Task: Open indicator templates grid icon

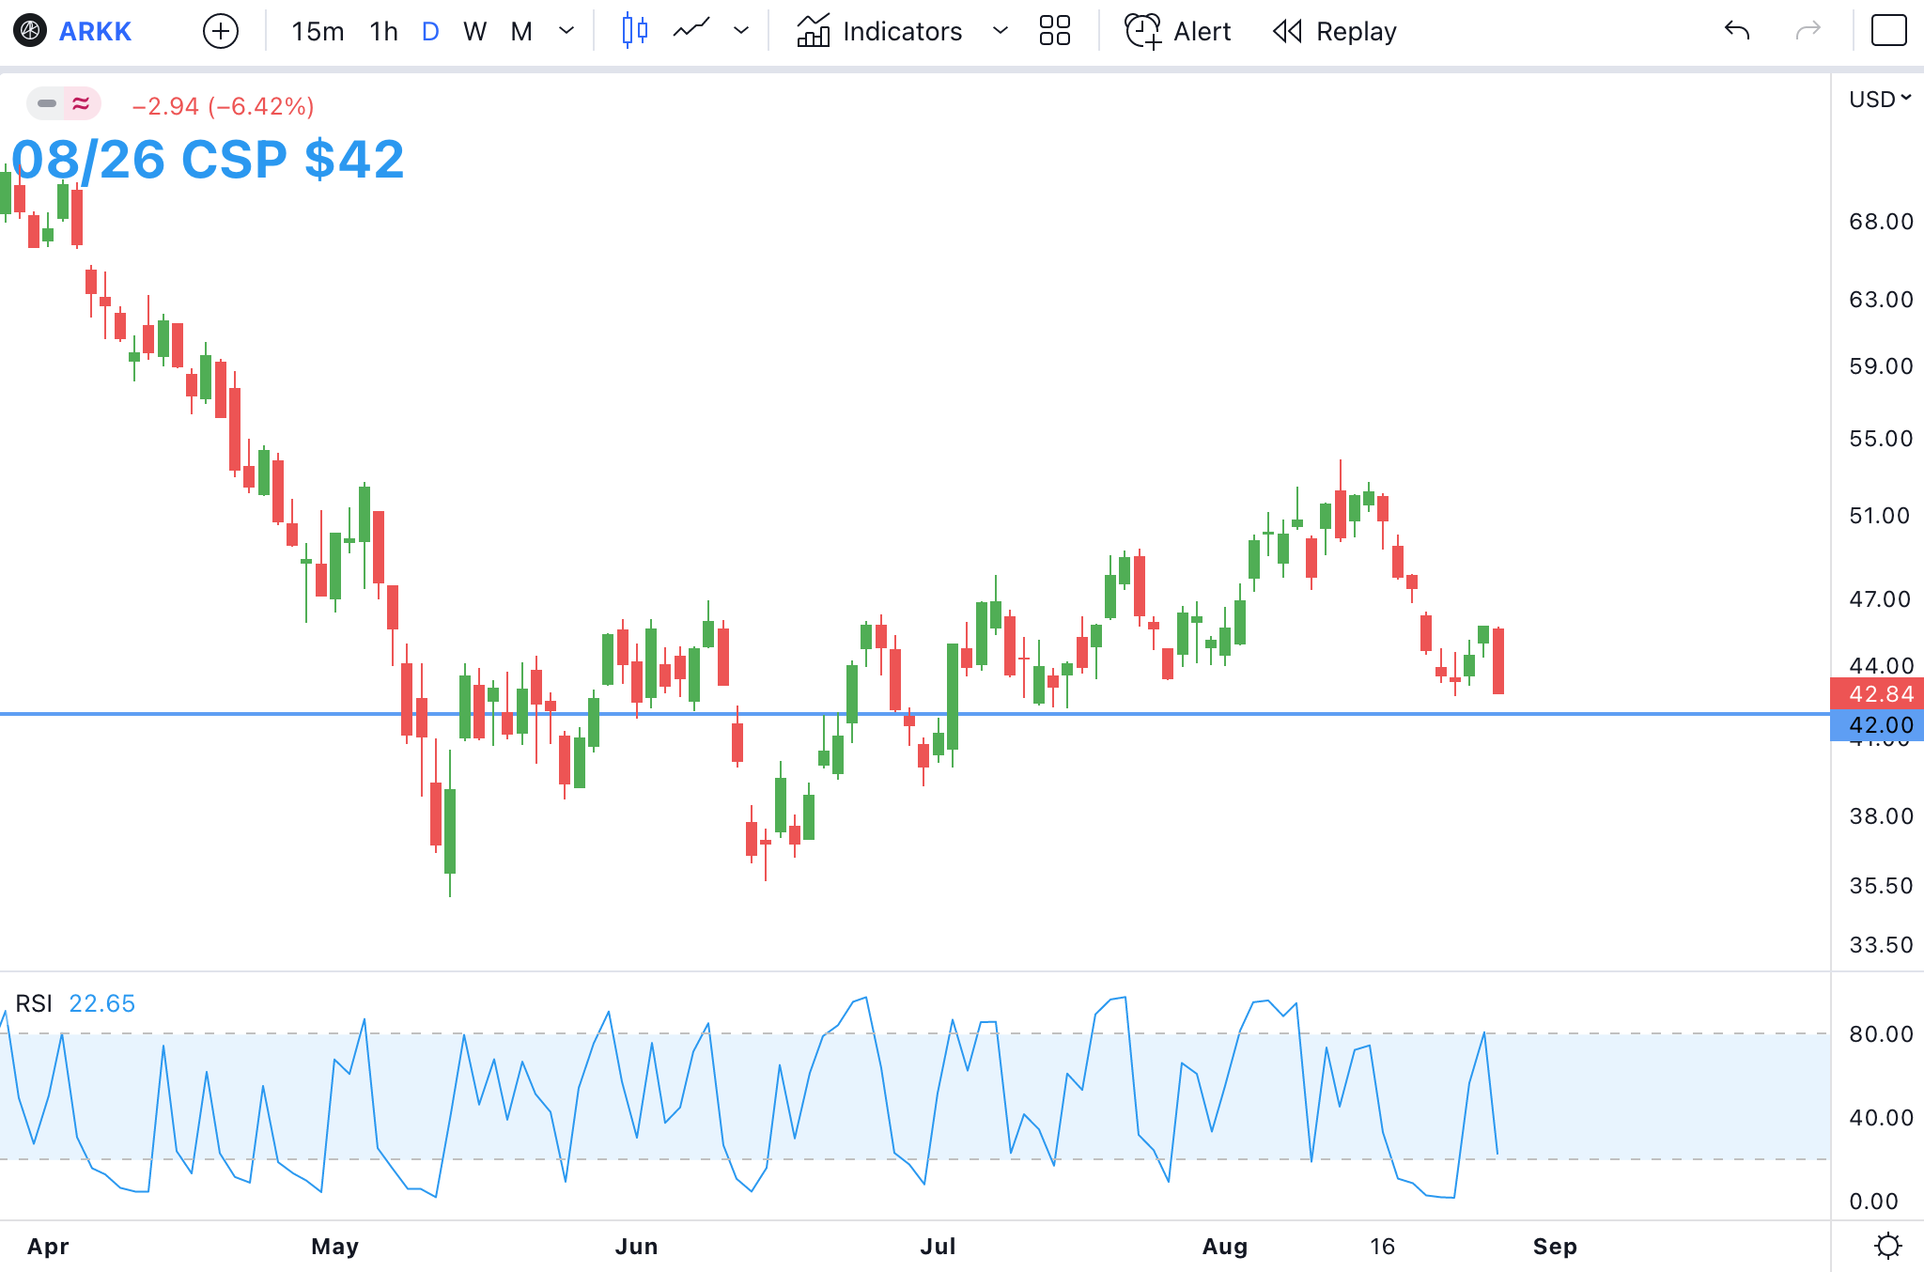Action: [1055, 31]
